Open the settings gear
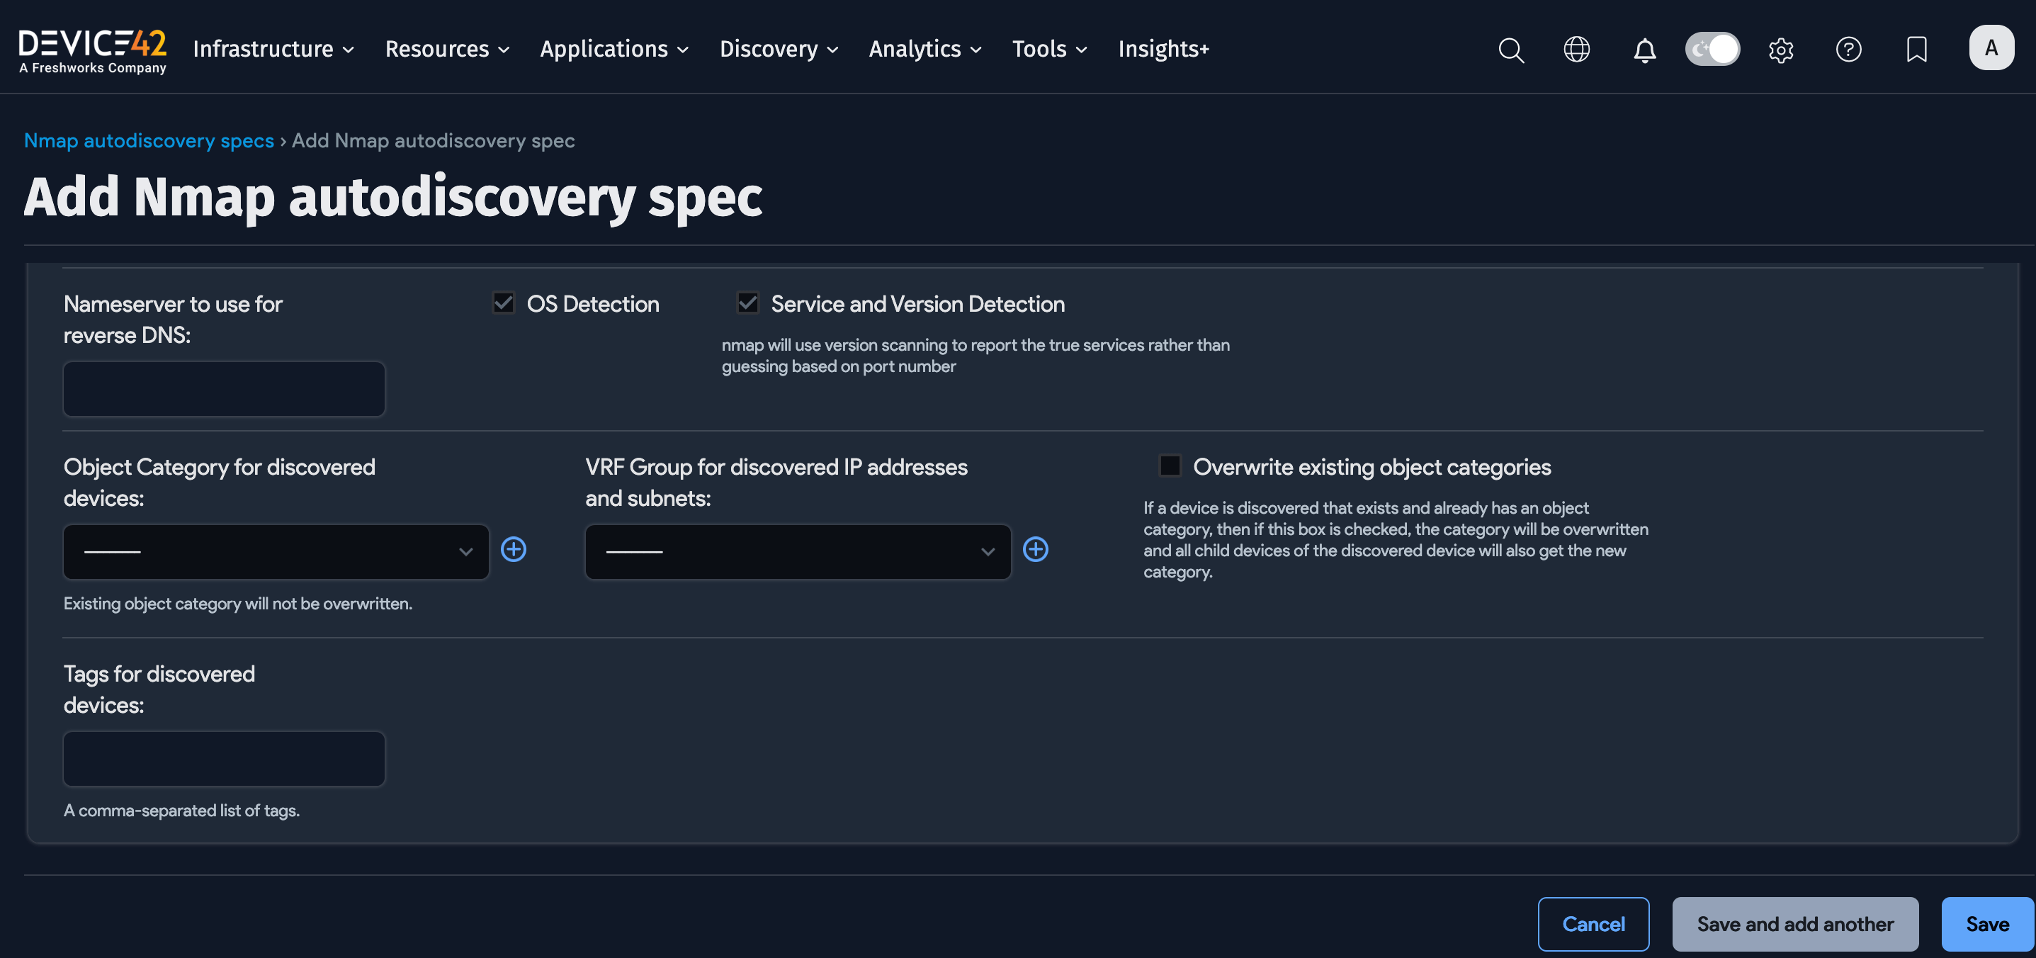The width and height of the screenshot is (2036, 958). (x=1781, y=49)
